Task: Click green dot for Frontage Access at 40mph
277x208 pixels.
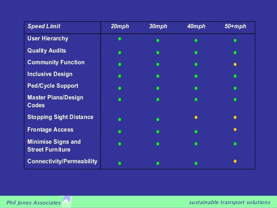Action: 196,132
